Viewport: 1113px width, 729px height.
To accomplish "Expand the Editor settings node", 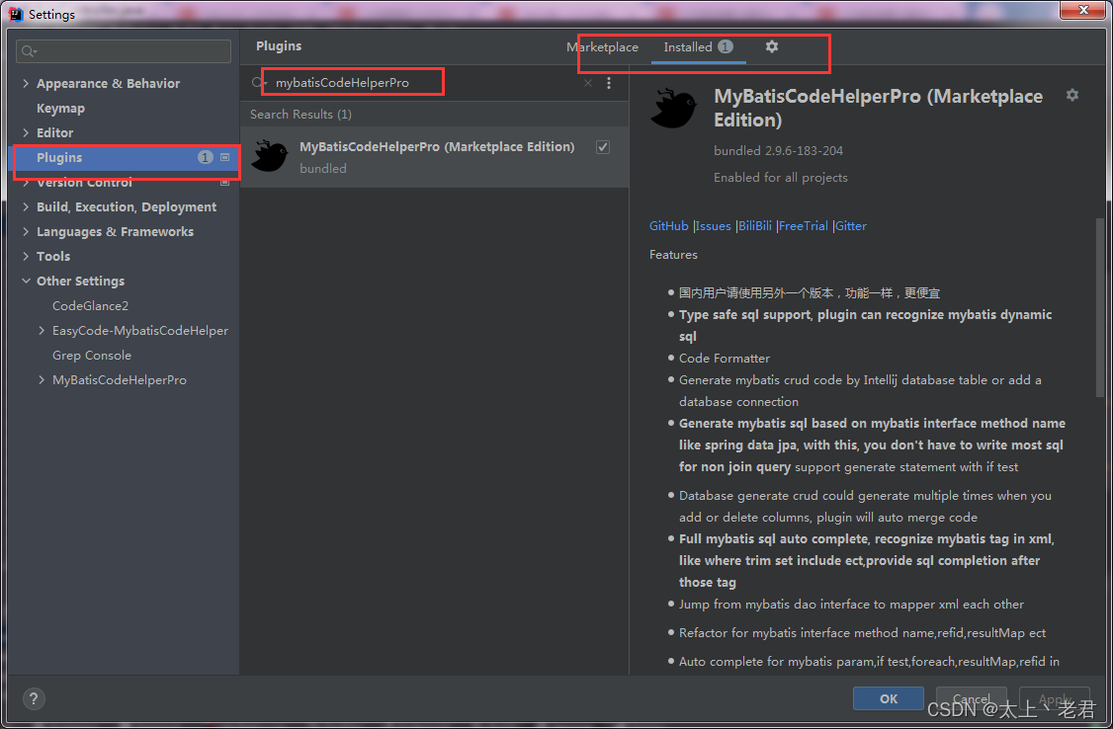I will point(26,132).
